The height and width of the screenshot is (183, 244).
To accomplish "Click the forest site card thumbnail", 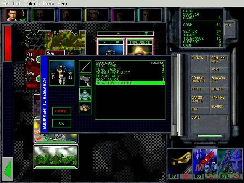I will coord(56,156).
